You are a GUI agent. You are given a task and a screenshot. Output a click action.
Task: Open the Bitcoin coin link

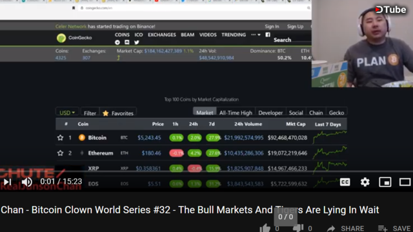(97, 137)
